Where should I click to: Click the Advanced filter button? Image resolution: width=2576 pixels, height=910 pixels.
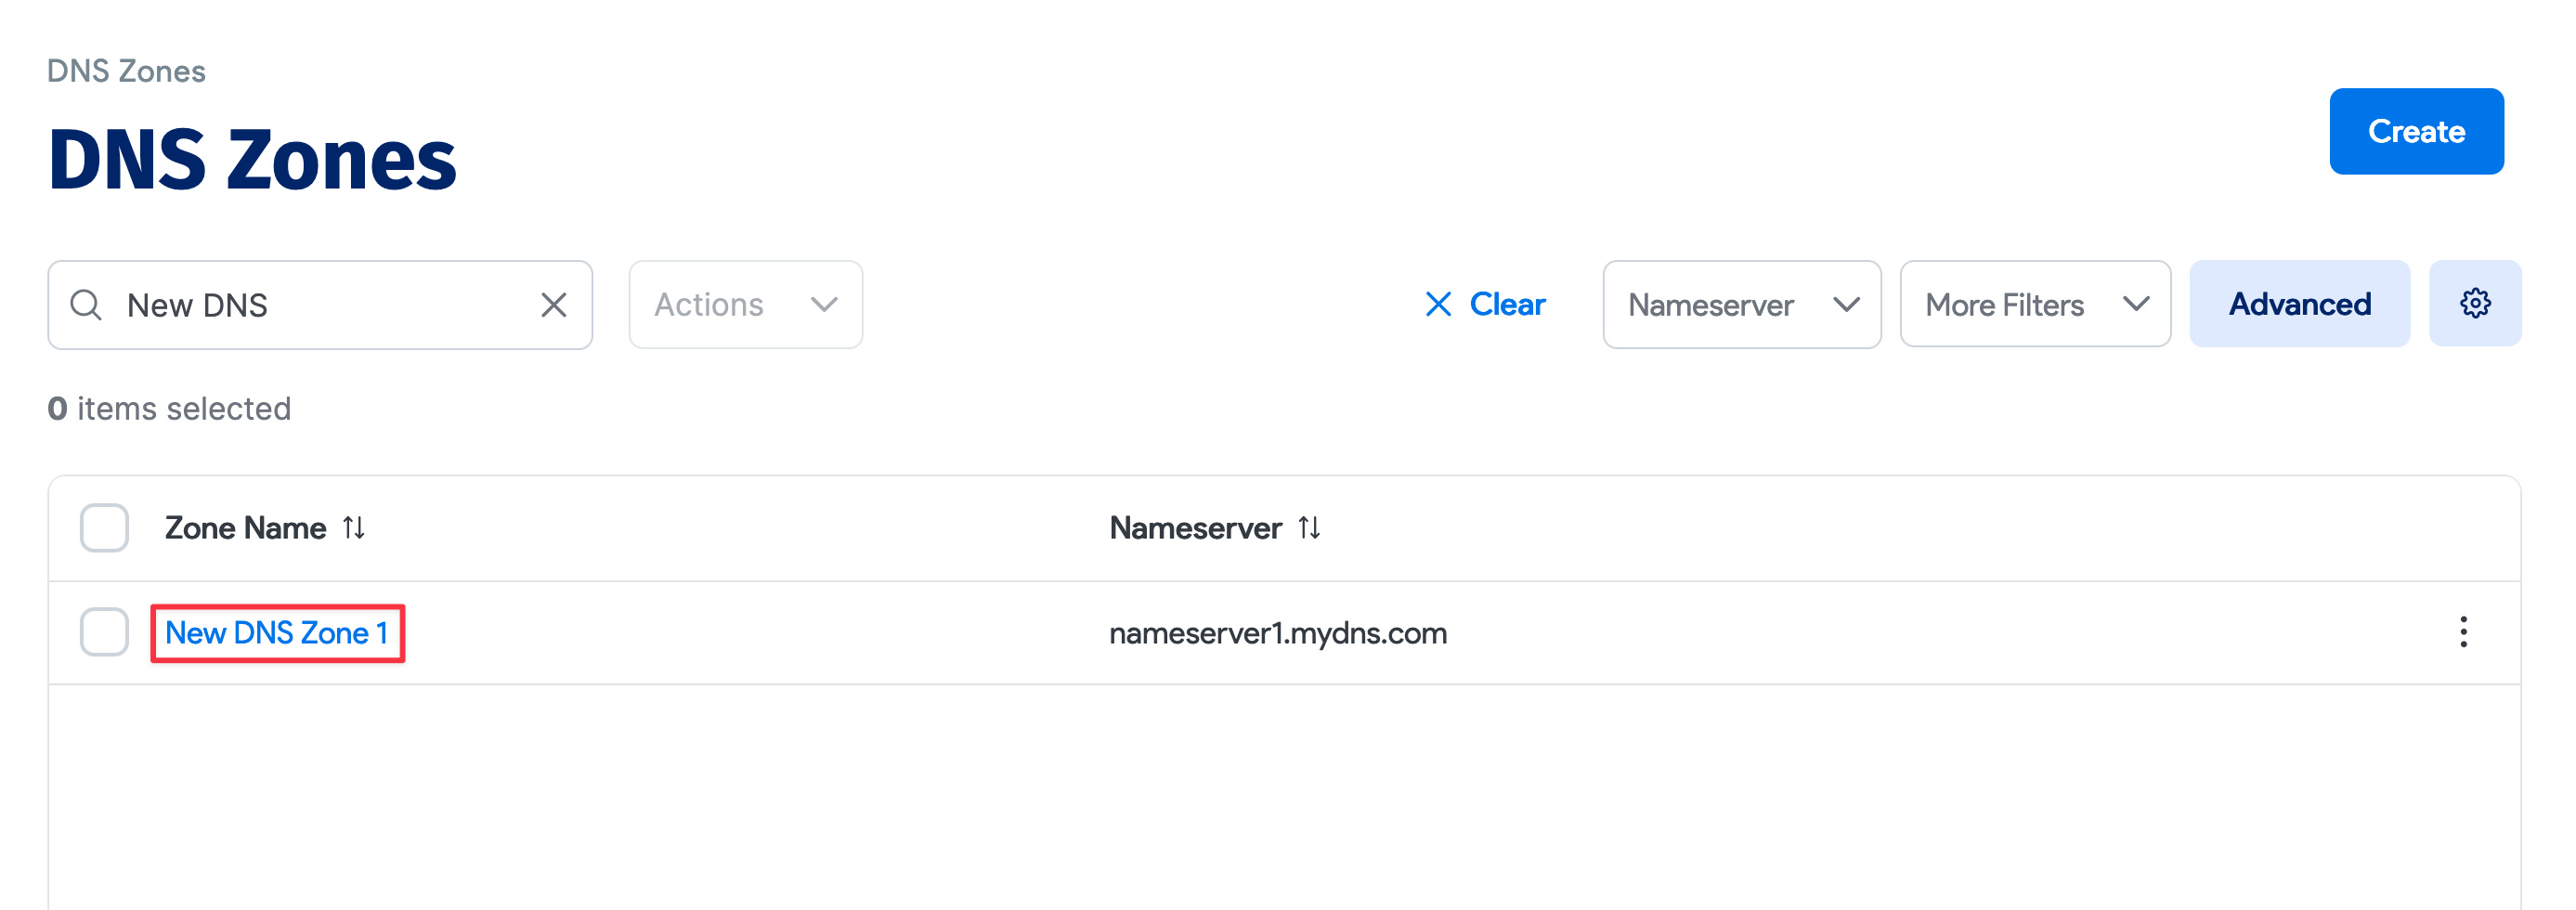pyautogui.click(x=2299, y=304)
